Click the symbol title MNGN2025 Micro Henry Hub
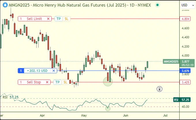 point(80,5)
